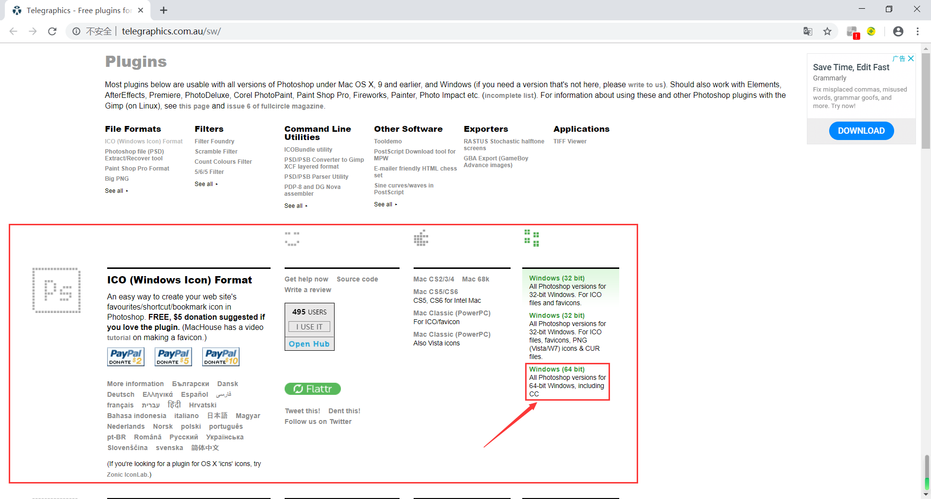Close the Grammarly ad
Viewport: 931px width, 499px height.
(911, 59)
